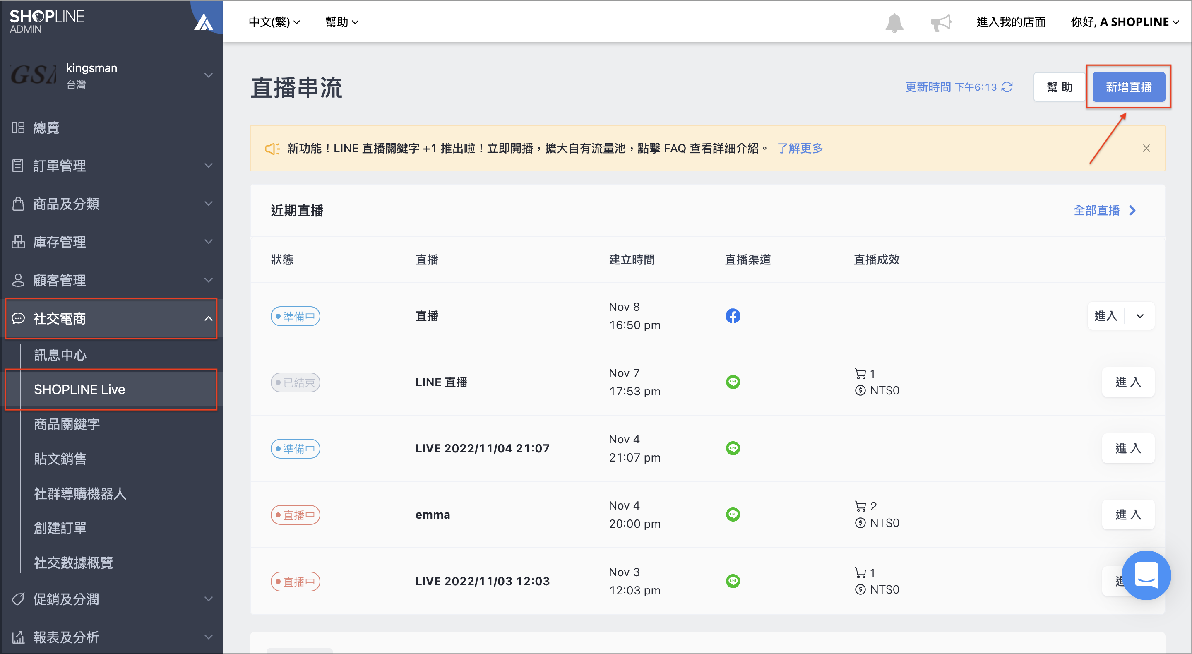Screen dimensions: 1192x654
Task: Click the 總覽 dashboard icon
Action: pos(18,127)
